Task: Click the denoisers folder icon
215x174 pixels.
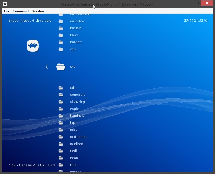Action: [x=61, y=95]
